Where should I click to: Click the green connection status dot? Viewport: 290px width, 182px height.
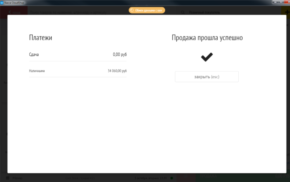(171, 178)
